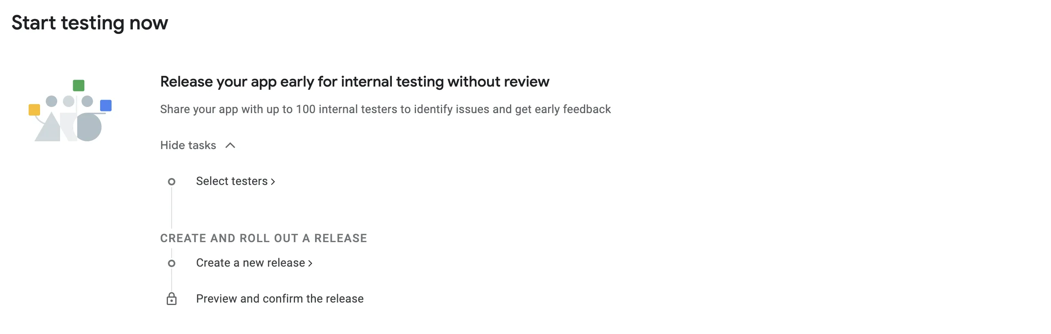Click the CREATE AND ROLL OUT A RELEASE label
The width and height of the screenshot is (1051, 334).
(x=264, y=238)
